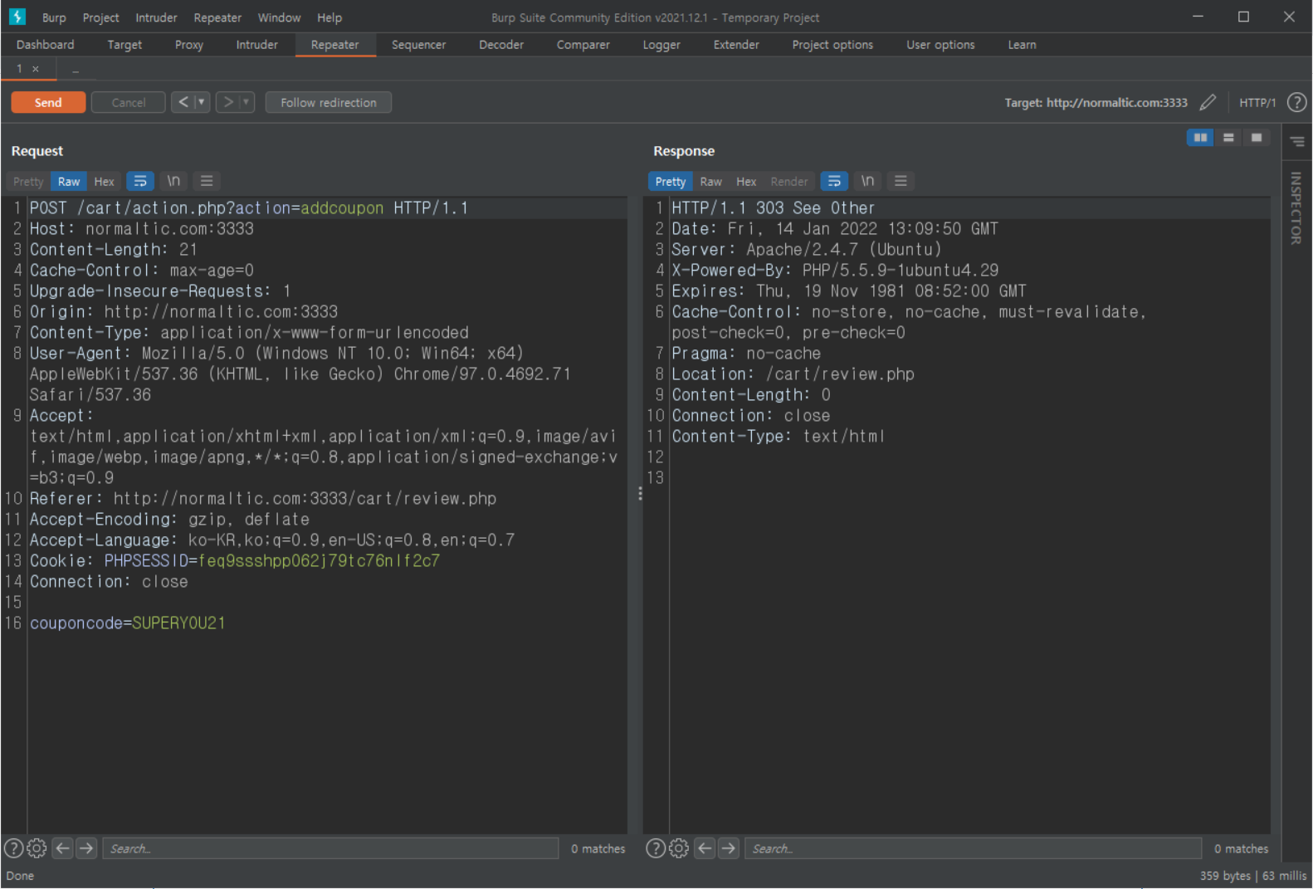Go to next match in Response search
The height and width of the screenshot is (889, 1313).
[x=729, y=848]
